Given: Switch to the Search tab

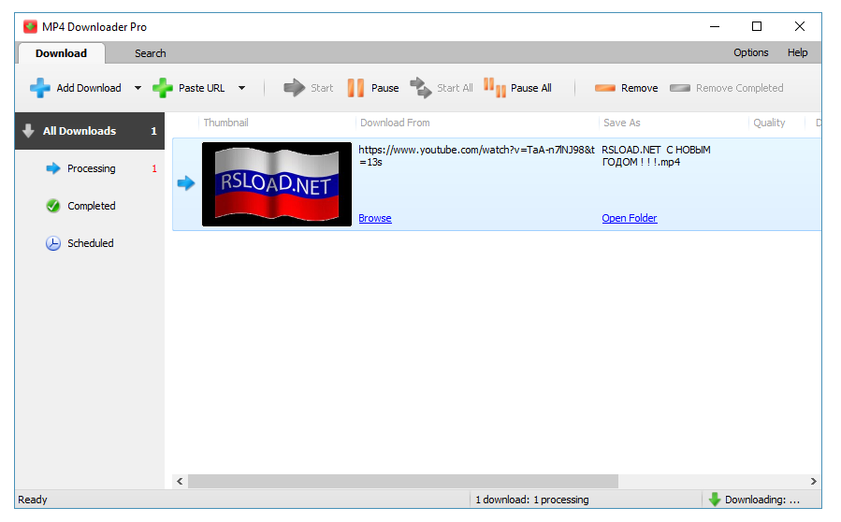Looking at the screenshot, I should [151, 53].
